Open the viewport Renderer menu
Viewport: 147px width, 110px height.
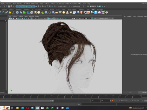(31, 16)
